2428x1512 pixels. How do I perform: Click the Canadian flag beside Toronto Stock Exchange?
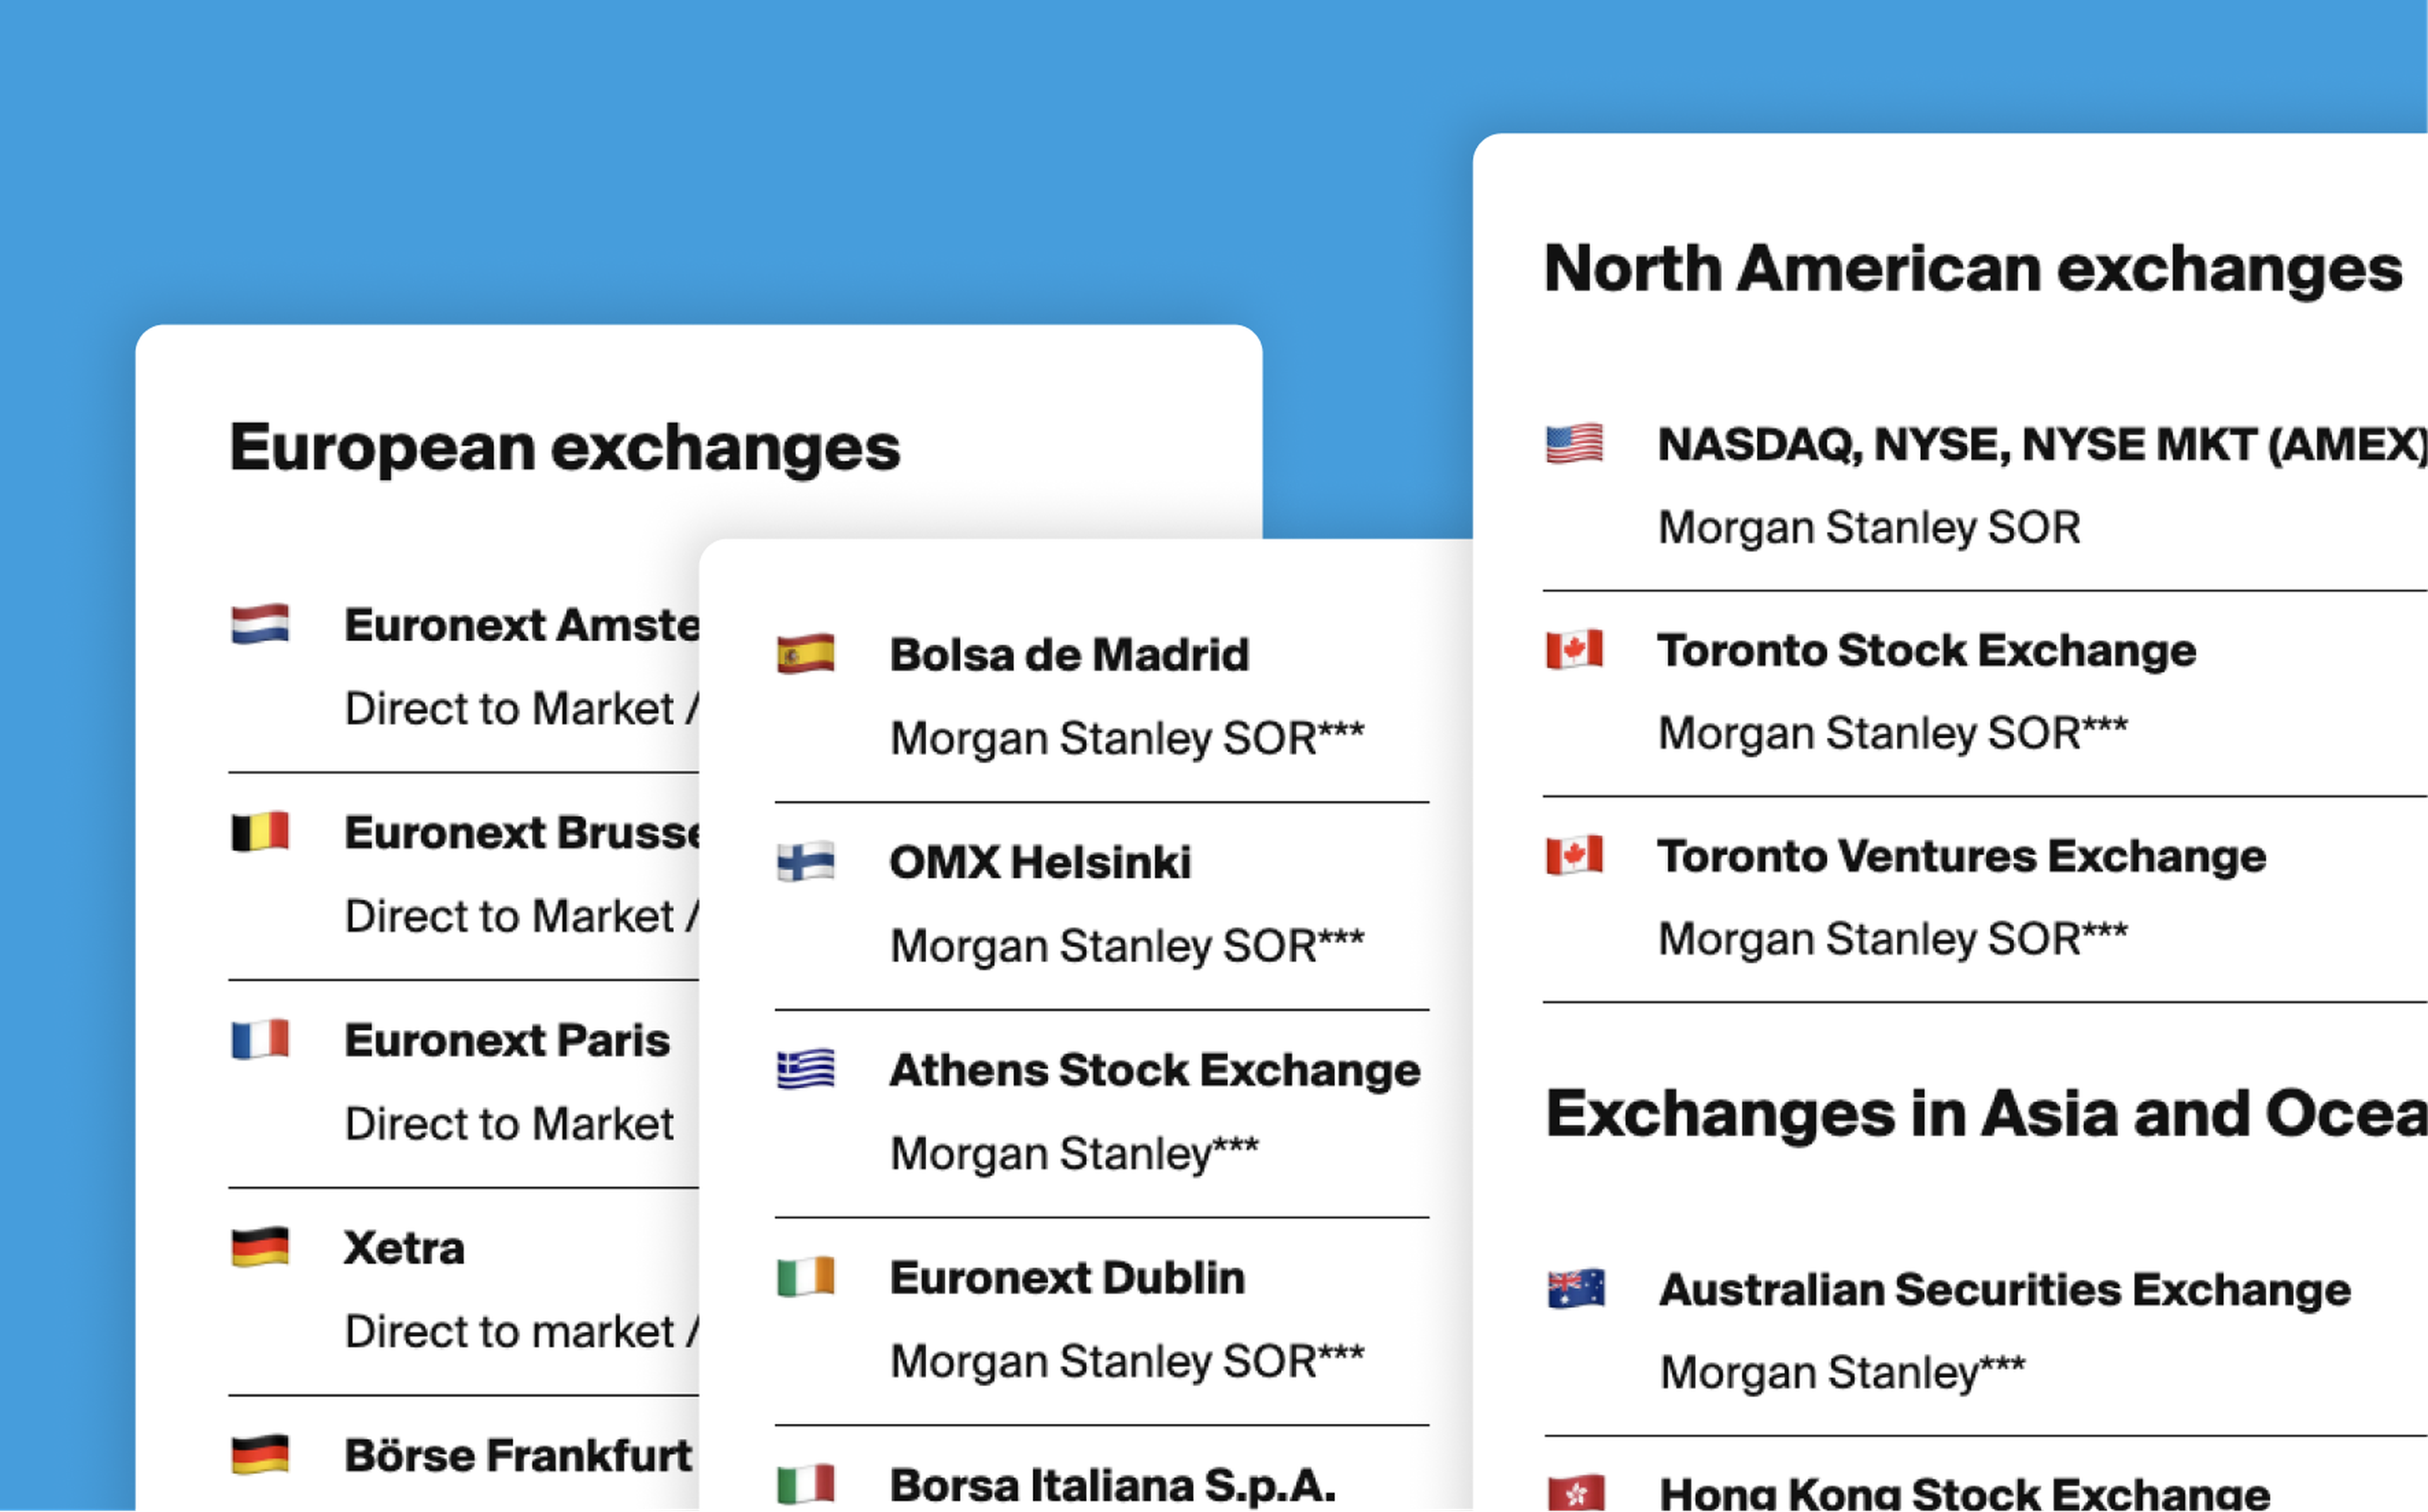coord(1574,649)
